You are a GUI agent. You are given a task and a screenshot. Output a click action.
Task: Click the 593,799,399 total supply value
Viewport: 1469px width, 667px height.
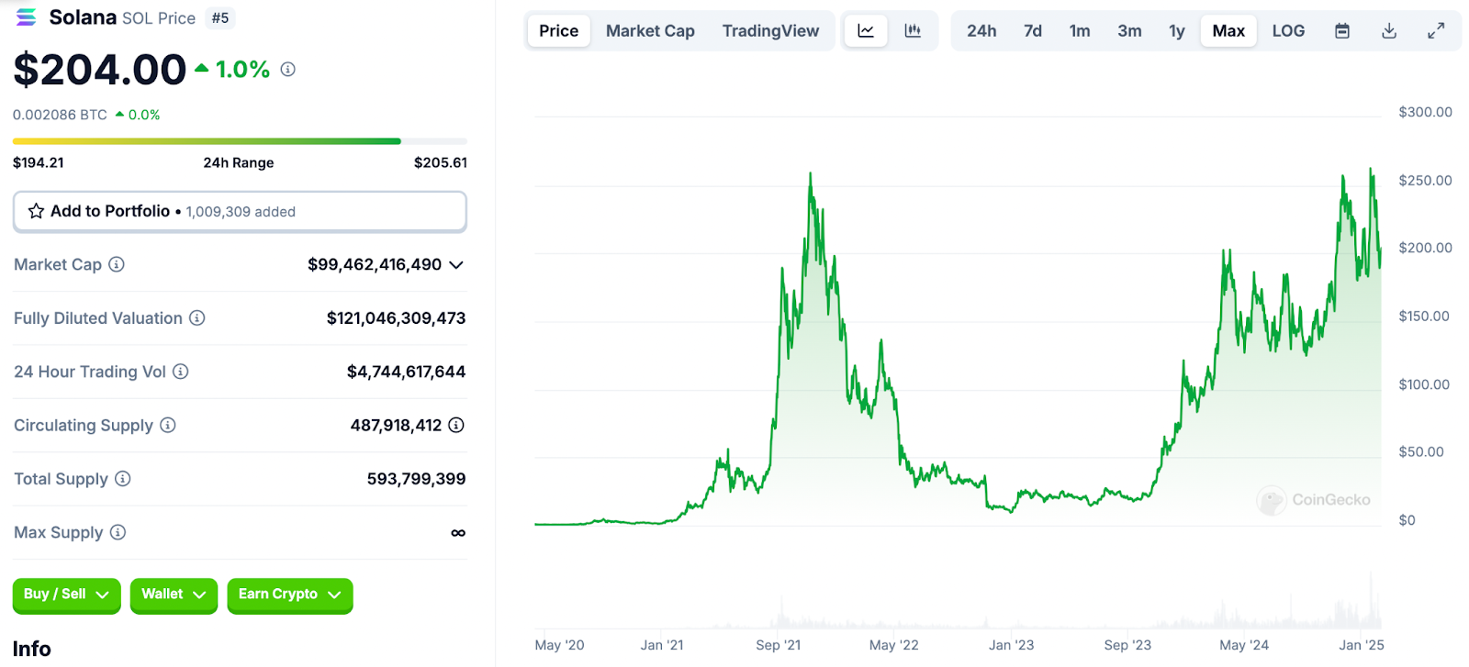pos(416,479)
